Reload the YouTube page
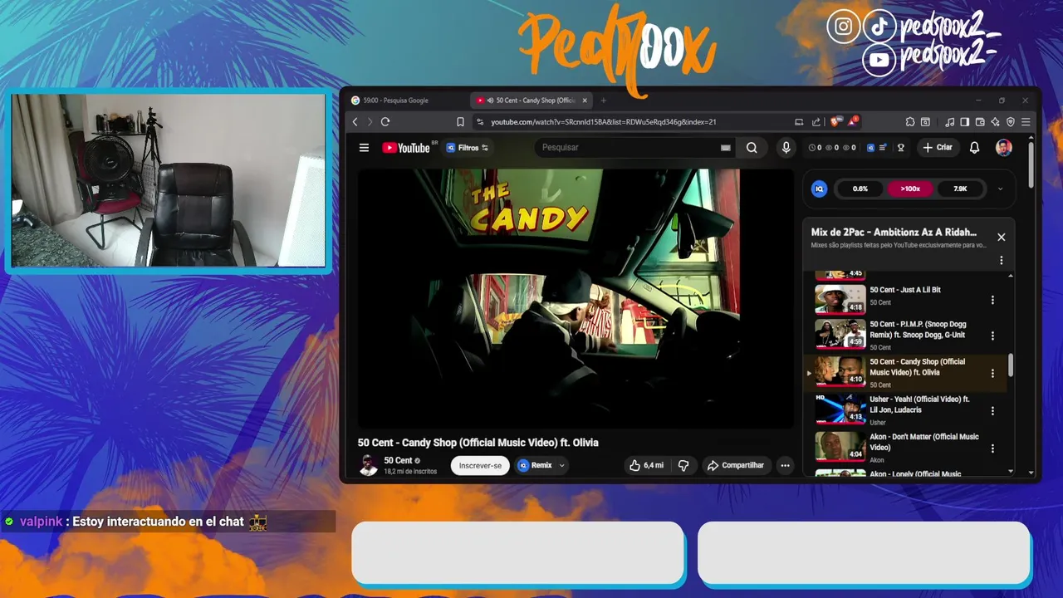This screenshot has height=598, width=1063. (385, 122)
